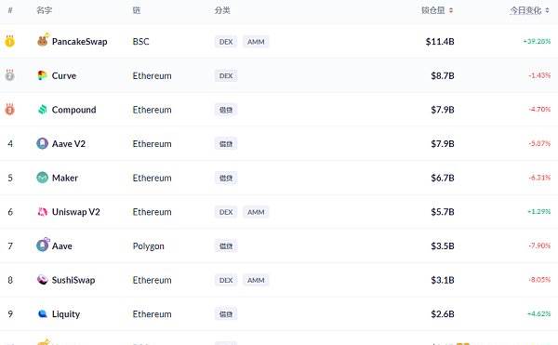Viewport: 558px width, 345px height.
Task: Select the DEX tag in Curve row
Action: [226, 75]
